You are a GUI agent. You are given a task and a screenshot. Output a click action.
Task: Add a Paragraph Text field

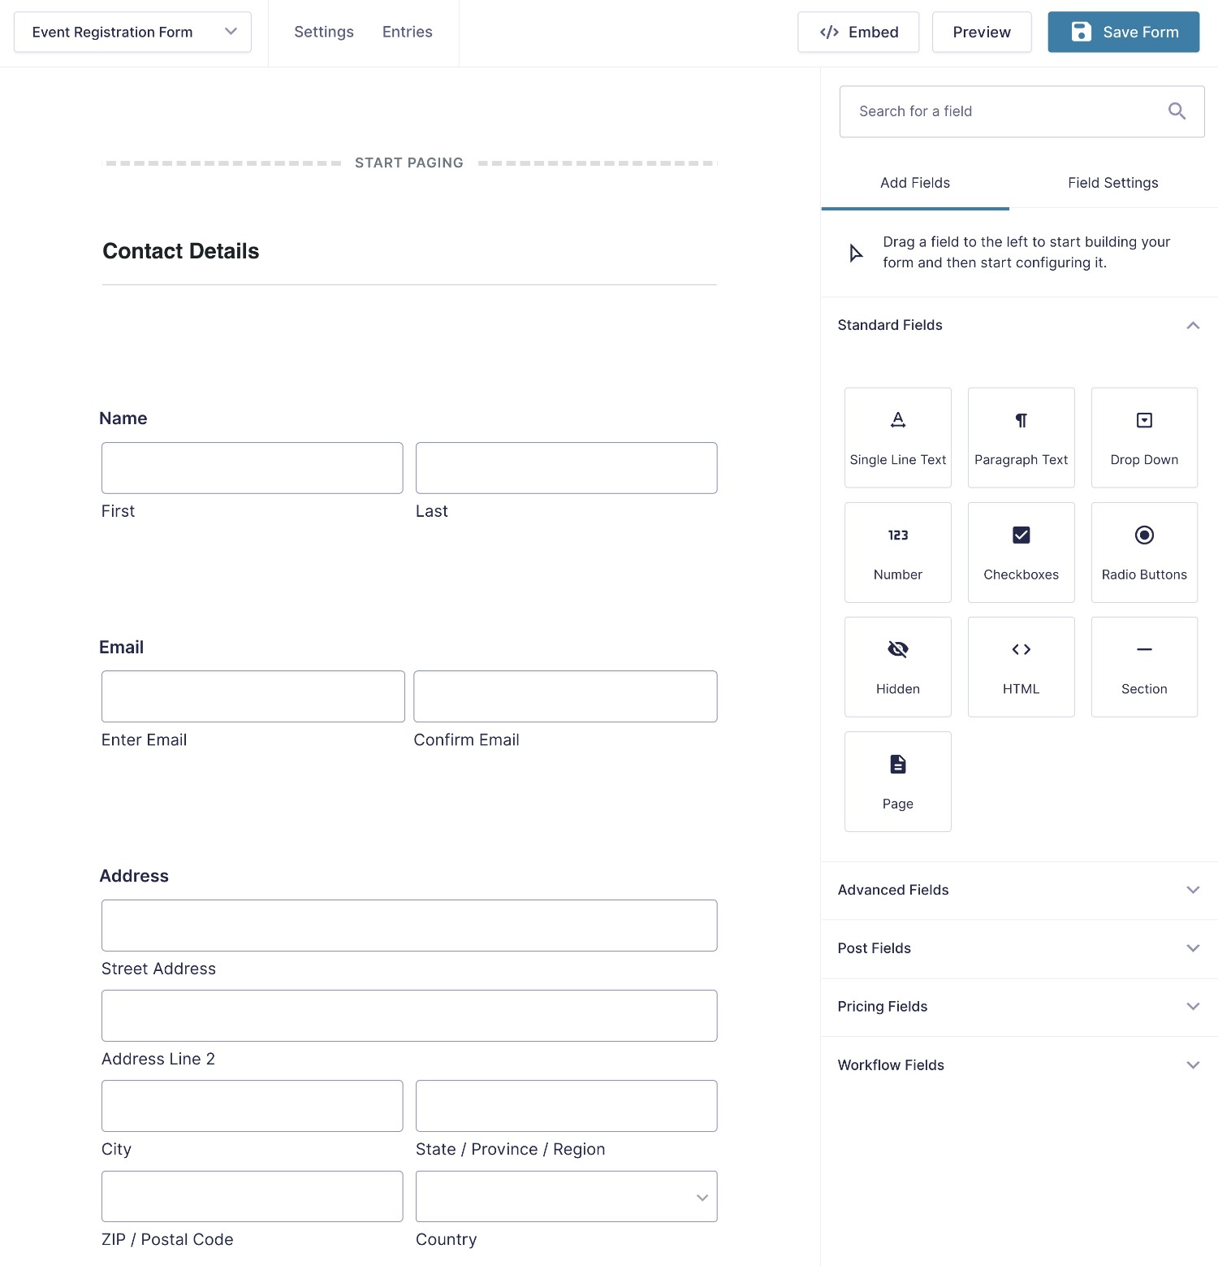(x=1021, y=437)
